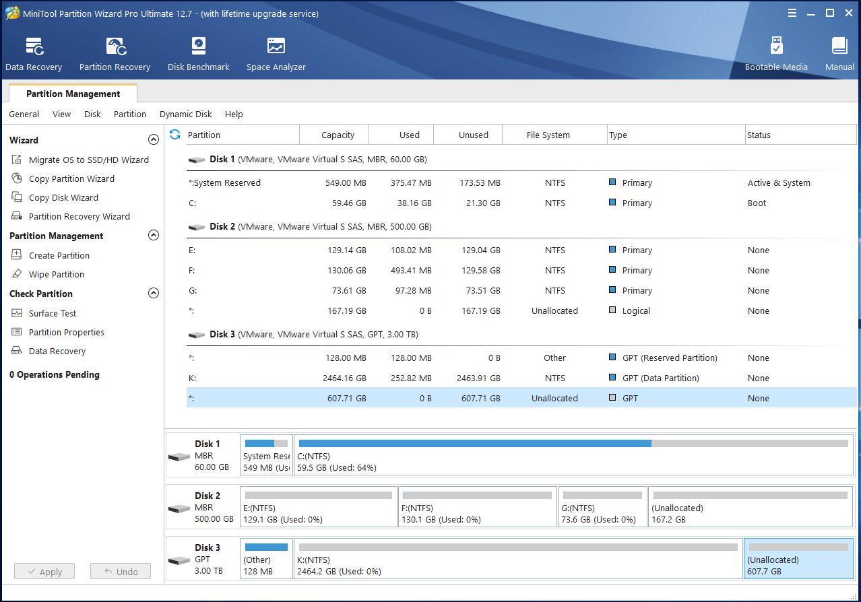Screen dimensions: 861x602
Task: Open Data Recovery tool in top toolbar
Action: coord(34,54)
